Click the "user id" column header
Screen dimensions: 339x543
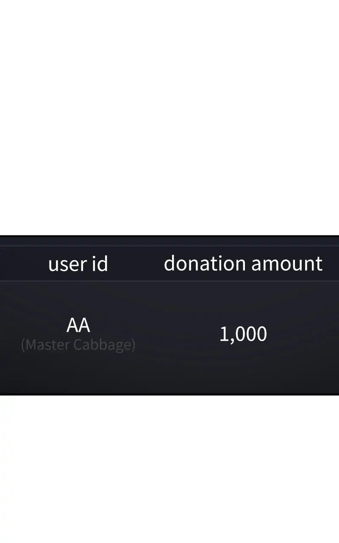coord(78,264)
